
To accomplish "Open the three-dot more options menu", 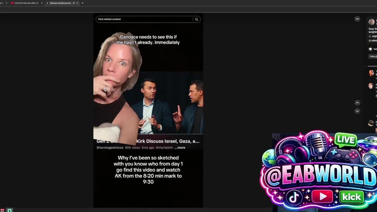I will pyautogui.click(x=357, y=19).
